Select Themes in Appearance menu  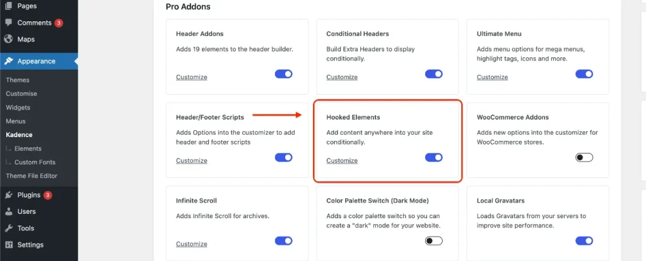[x=17, y=80]
